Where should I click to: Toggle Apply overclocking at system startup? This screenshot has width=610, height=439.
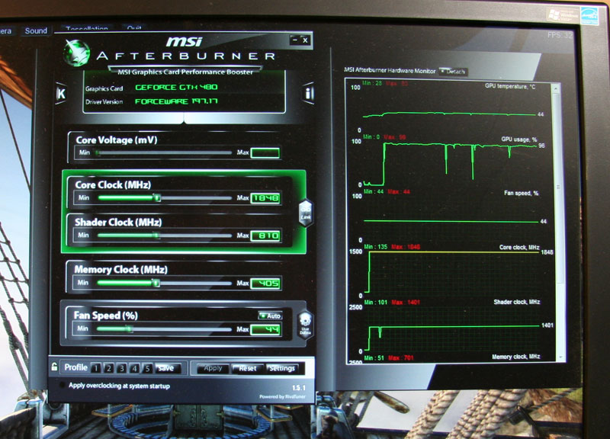point(62,386)
